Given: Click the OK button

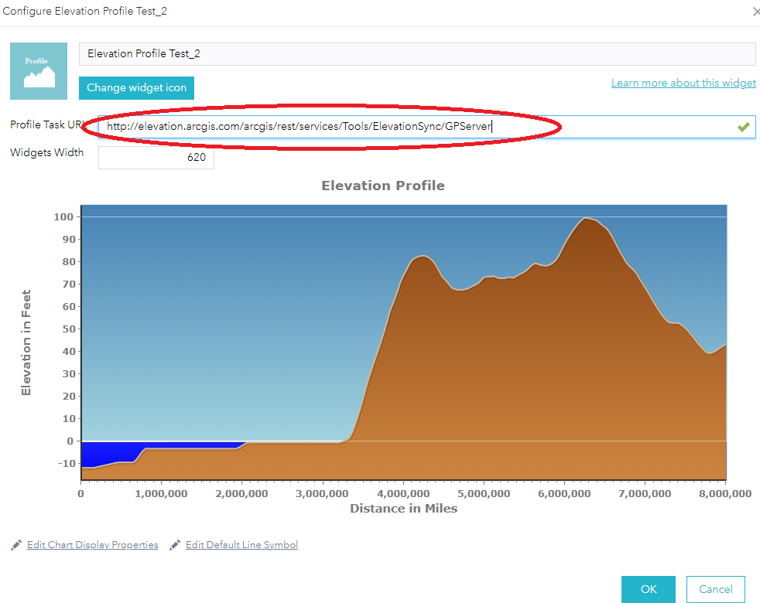Looking at the screenshot, I should 649,588.
